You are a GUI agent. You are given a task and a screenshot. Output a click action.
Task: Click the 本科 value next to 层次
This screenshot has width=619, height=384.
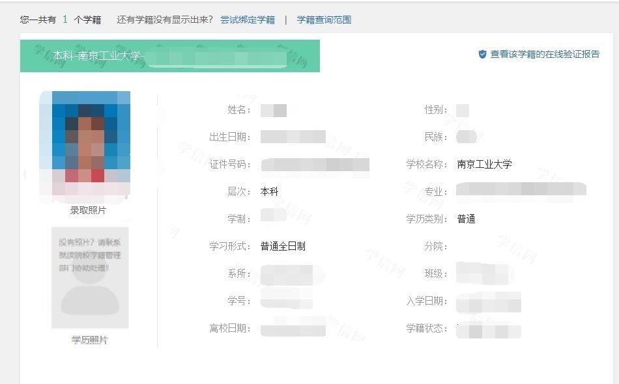click(x=269, y=191)
